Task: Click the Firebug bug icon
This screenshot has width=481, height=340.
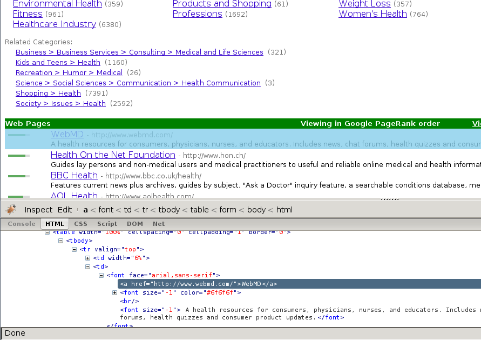Action: [11, 209]
